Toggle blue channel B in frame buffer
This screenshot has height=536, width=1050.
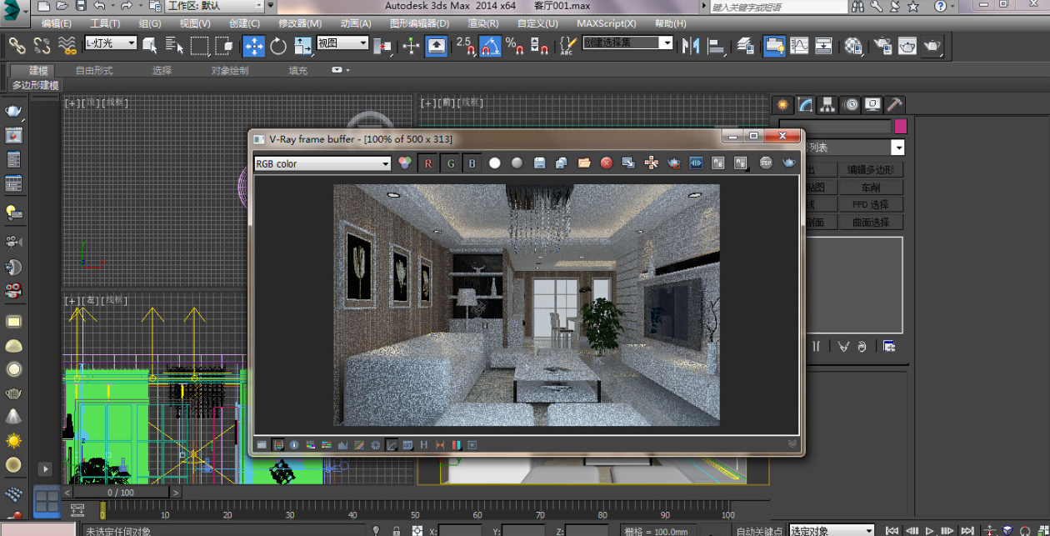[472, 163]
